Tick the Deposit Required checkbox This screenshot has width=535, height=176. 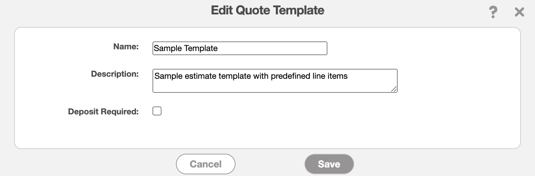pos(157,111)
